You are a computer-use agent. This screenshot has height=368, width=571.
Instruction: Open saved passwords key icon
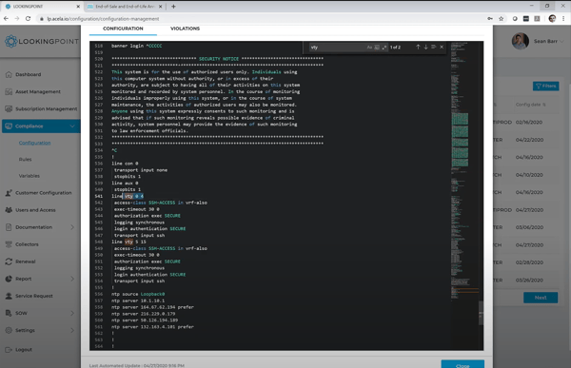490,19
